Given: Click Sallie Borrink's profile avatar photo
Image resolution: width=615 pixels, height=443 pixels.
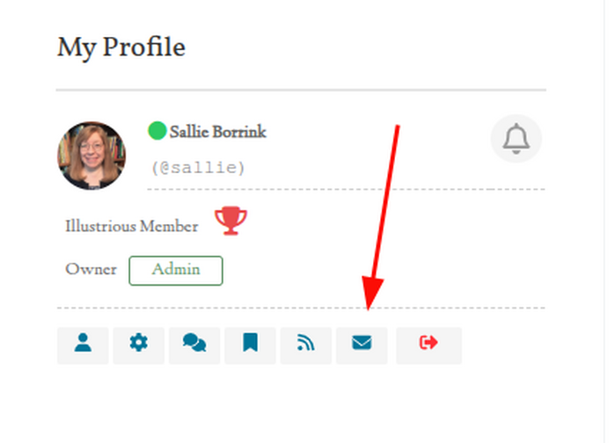Looking at the screenshot, I should [92, 156].
